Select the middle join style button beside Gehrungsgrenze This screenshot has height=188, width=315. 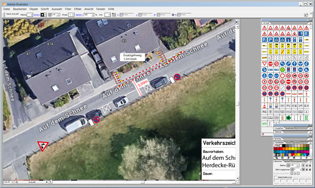pos(307,170)
